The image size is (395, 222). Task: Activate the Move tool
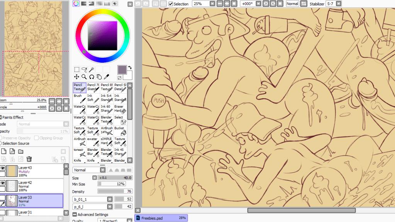(77, 77)
